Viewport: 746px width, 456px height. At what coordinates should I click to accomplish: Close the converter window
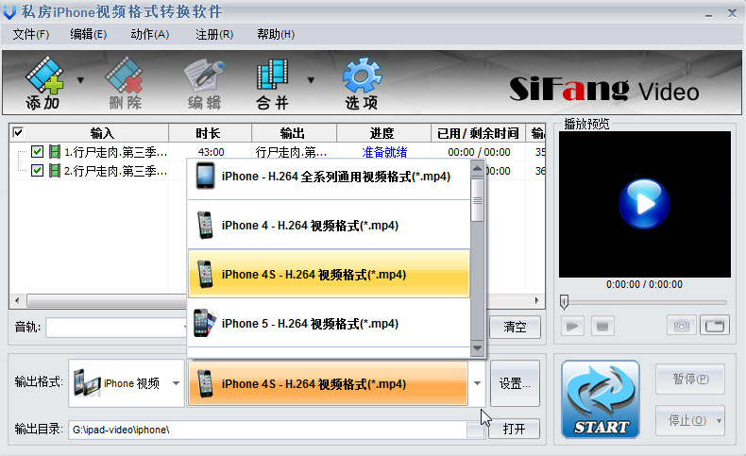pyautogui.click(x=732, y=13)
